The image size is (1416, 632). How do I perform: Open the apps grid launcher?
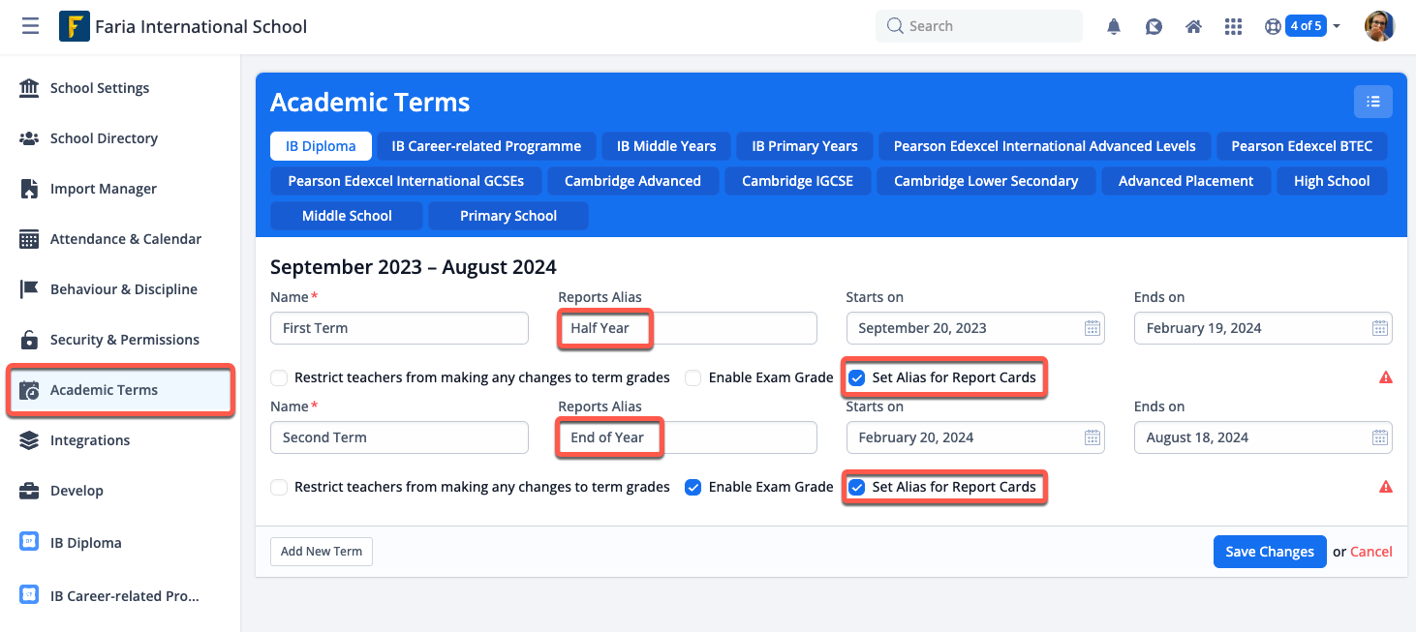pyautogui.click(x=1233, y=27)
